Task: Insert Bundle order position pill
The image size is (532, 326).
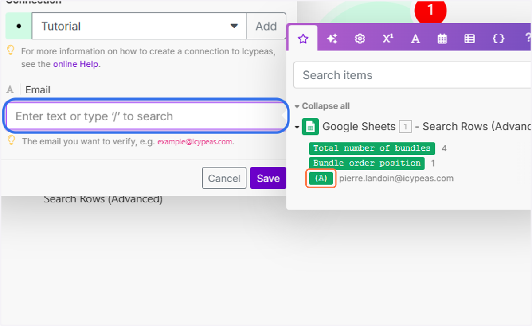Action: coord(367,163)
